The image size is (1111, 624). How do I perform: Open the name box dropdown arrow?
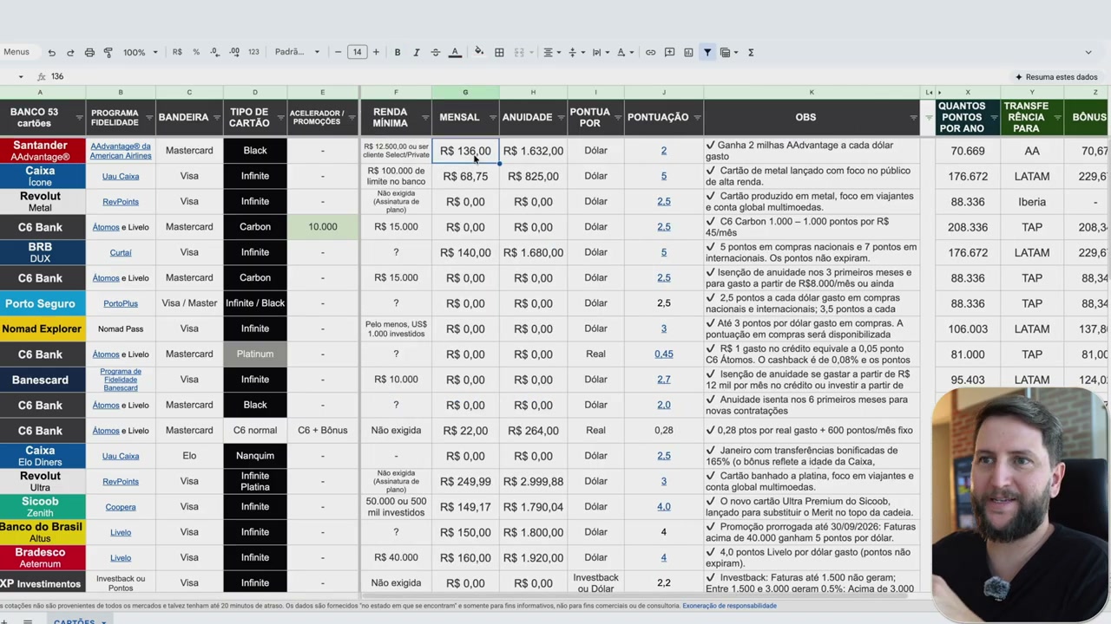[21, 76]
